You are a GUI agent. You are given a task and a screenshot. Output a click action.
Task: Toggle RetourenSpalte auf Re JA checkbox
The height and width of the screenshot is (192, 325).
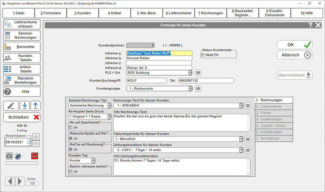[x=71, y=138]
